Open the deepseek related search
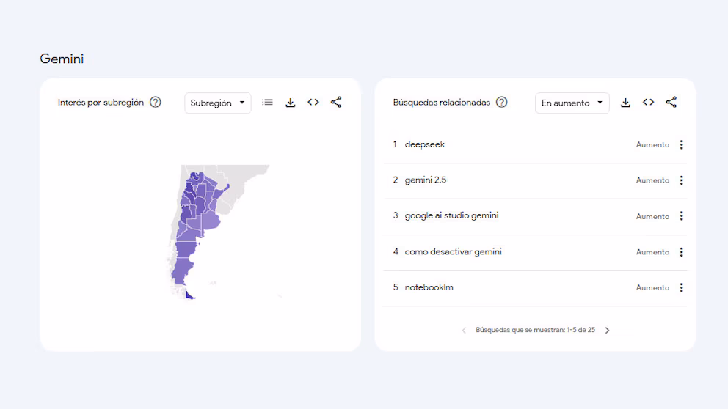The image size is (728, 409). (x=424, y=144)
